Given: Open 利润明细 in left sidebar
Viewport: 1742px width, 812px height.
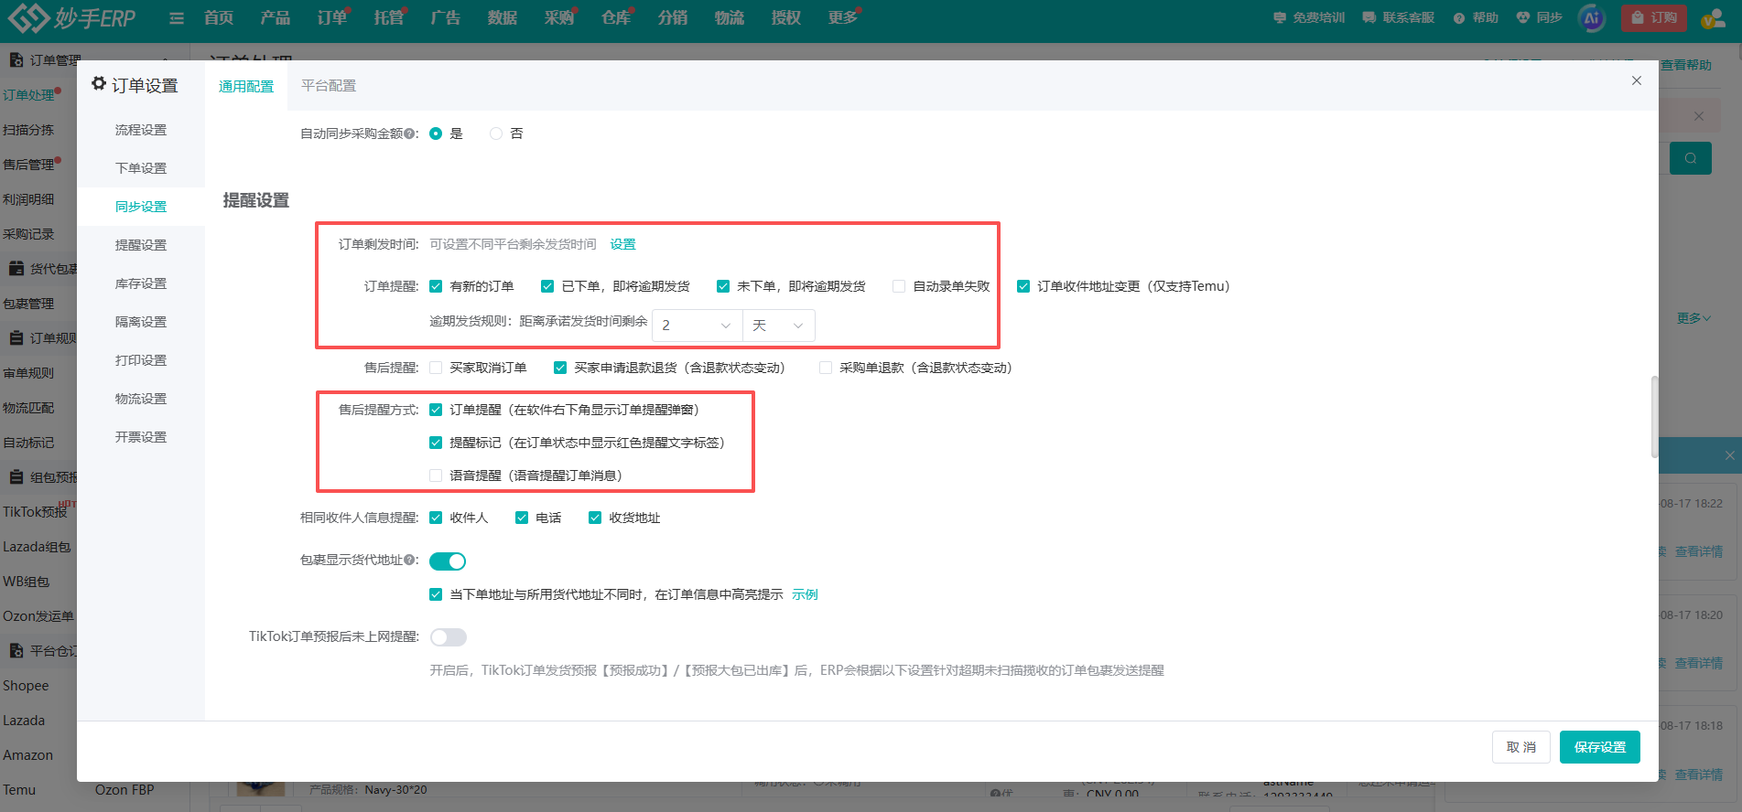Looking at the screenshot, I should coord(28,199).
